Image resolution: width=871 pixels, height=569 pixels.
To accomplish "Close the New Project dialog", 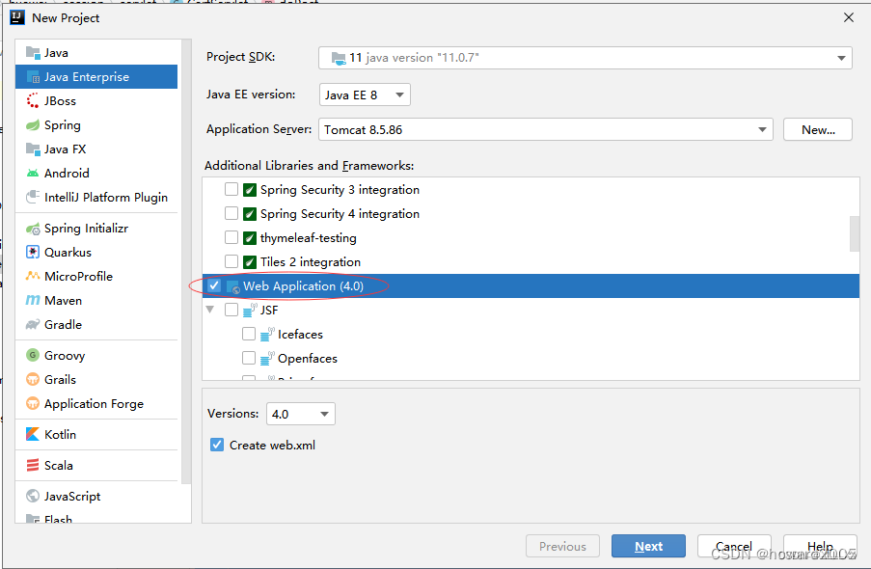I will coord(848,17).
